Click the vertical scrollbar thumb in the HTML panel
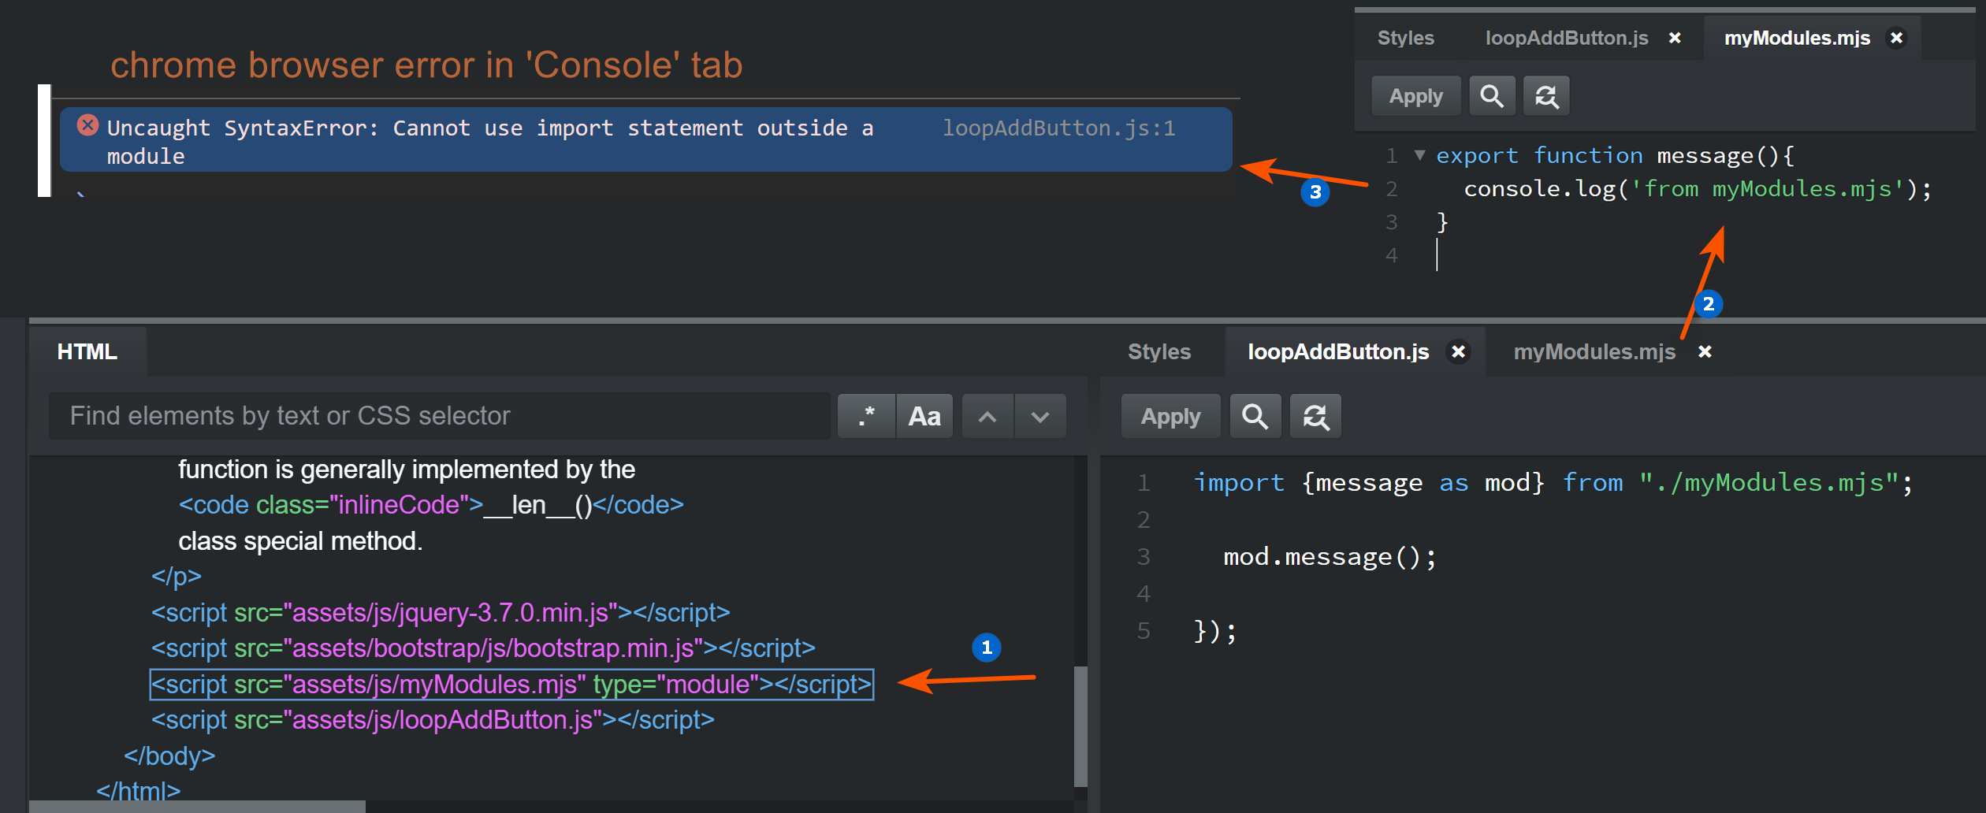 click(x=1080, y=725)
